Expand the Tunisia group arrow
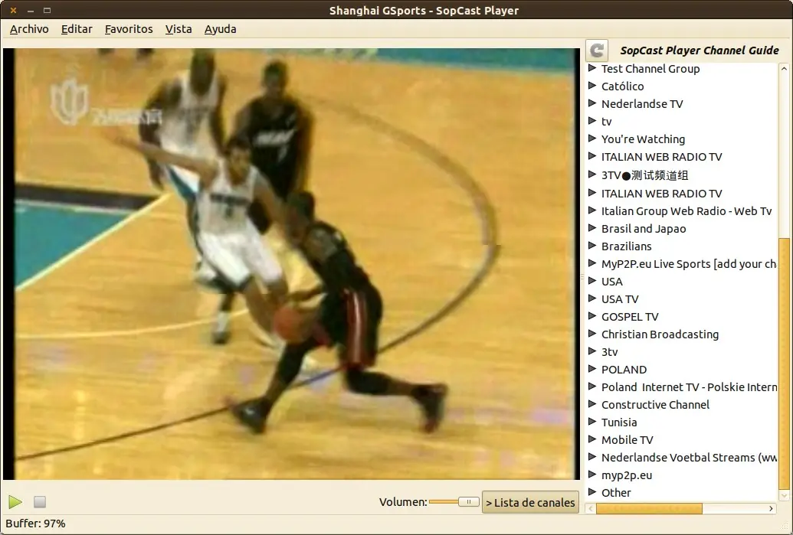 point(592,422)
